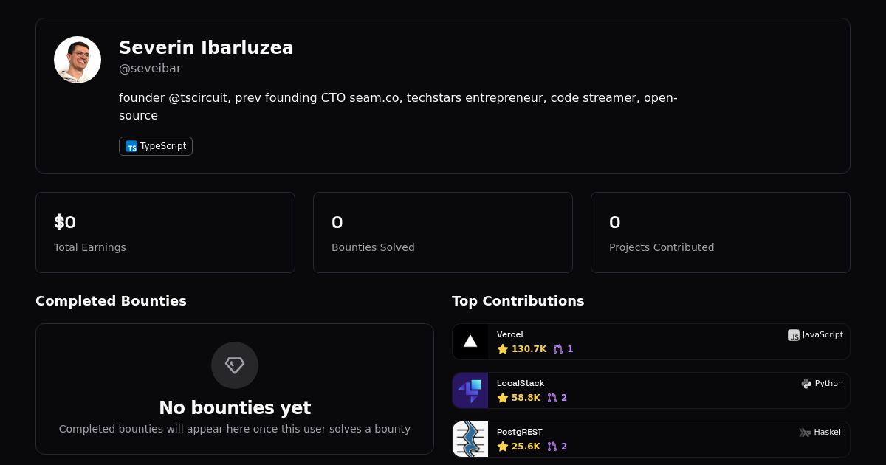Click the Vercel triangle logo
This screenshot has height=465, width=886.
tap(470, 342)
